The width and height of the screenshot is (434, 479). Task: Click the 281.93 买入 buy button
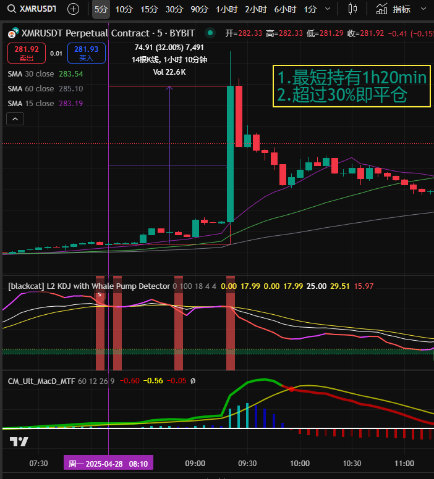(x=87, y=53)
